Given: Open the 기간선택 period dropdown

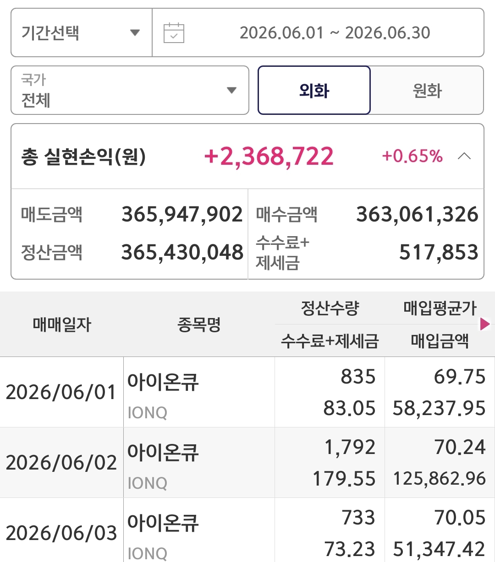Looking at the screenshot, I should (82, 32).
